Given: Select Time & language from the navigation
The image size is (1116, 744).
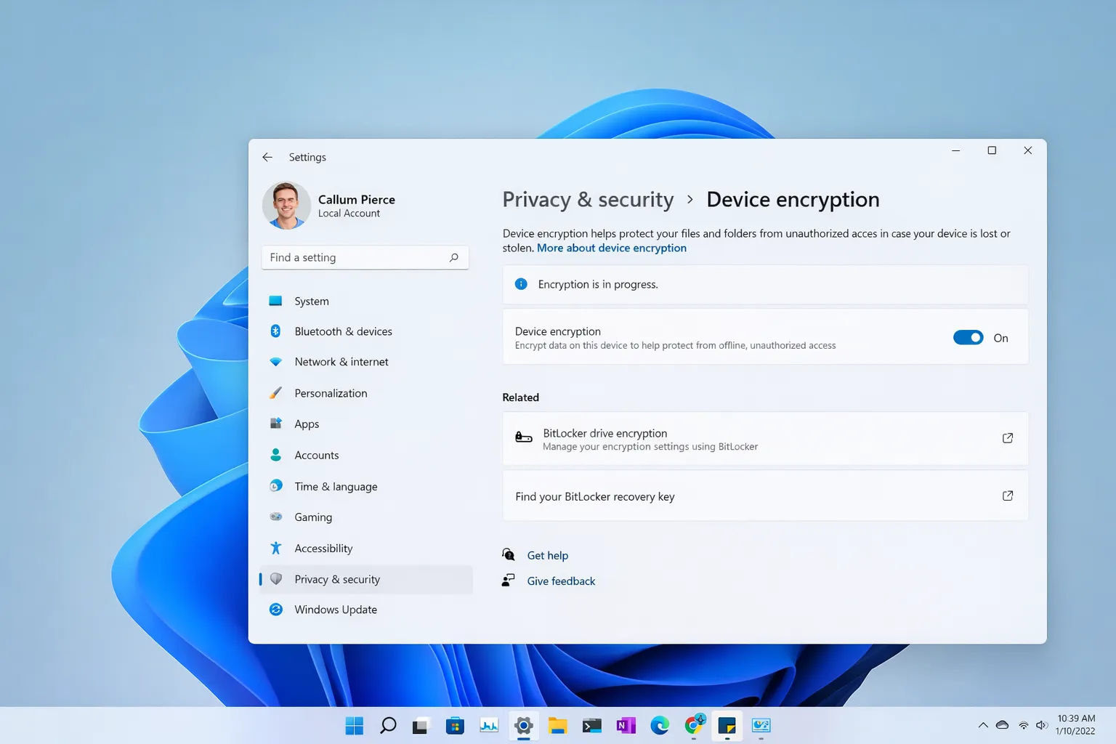Looking at the screenshot, I should [336, 486].
